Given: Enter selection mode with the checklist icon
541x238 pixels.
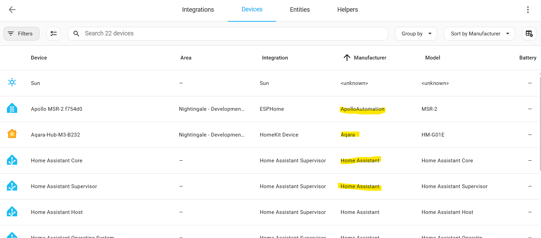Looking at the screenshot, I should click(x=54, y=34).
